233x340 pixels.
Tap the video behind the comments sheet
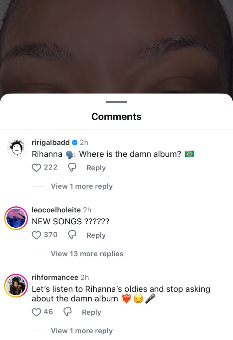116,47
